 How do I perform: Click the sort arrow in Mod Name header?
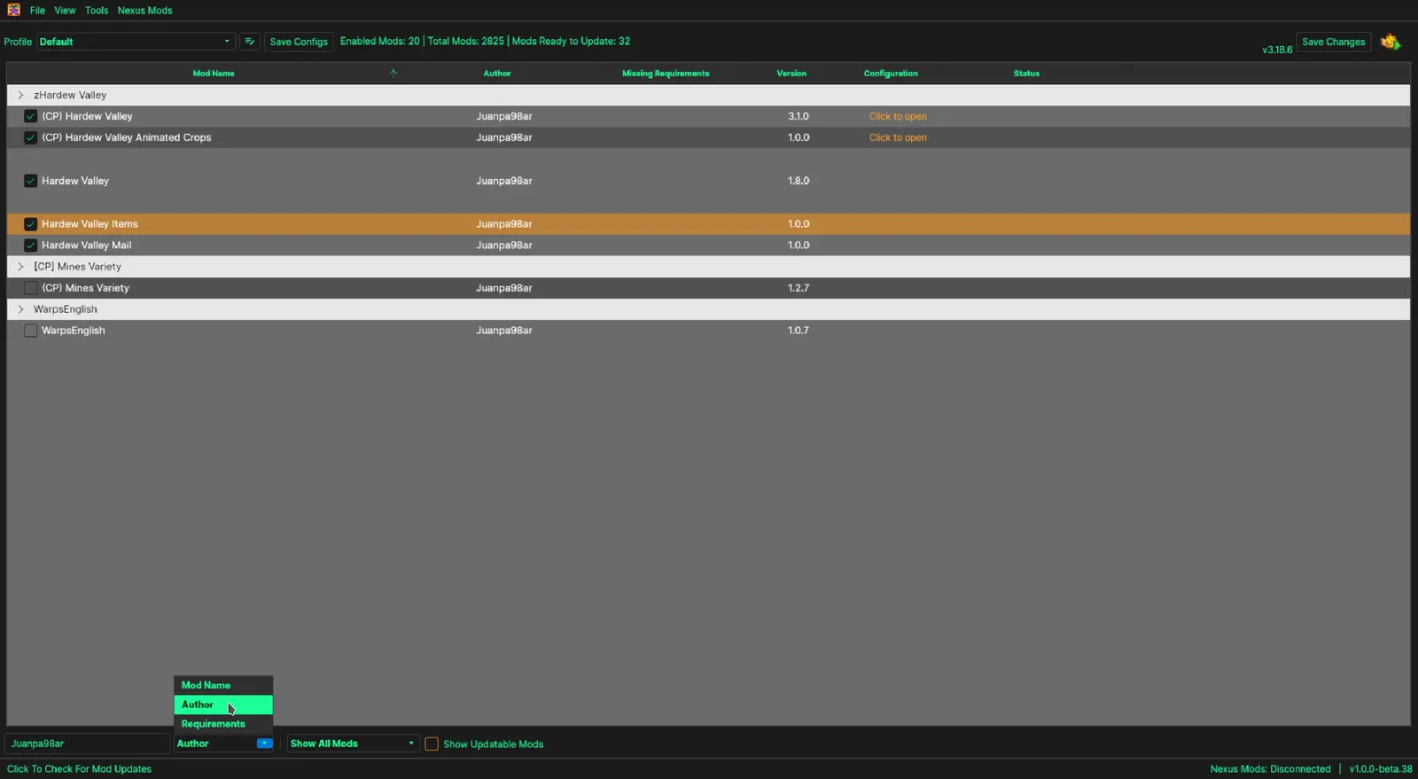tap(393, 74)
